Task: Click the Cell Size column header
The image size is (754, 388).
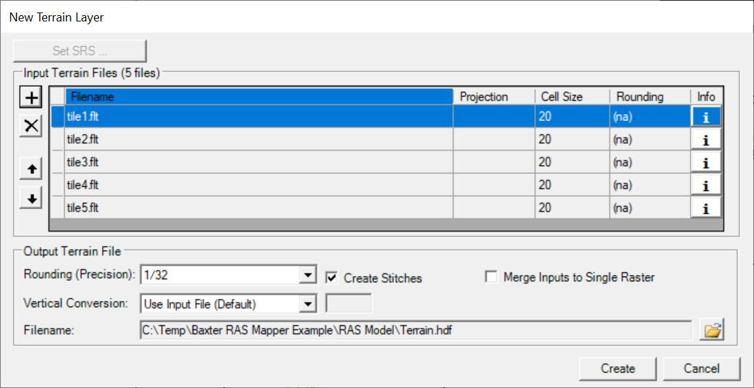Action: point(572,97)
